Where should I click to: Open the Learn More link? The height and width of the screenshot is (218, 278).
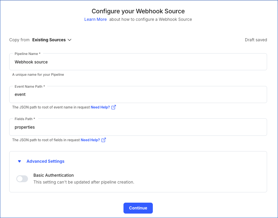[96, 19]
